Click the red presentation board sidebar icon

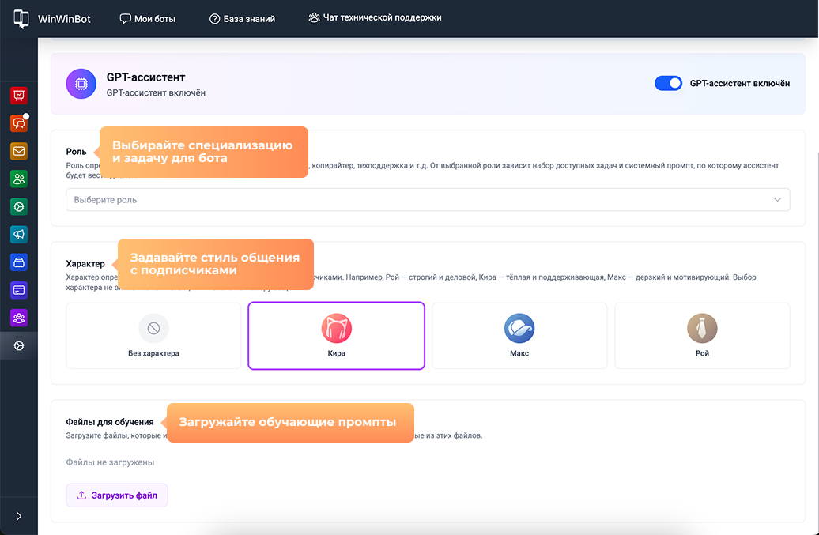tap(19, 96)
